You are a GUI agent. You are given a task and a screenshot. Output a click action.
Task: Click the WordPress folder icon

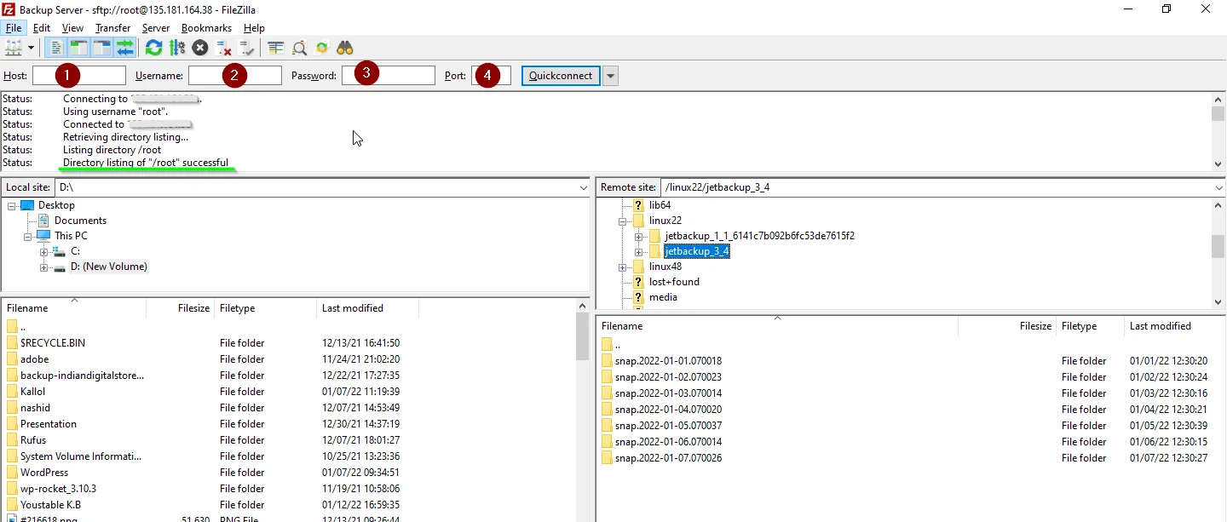pos(12,473)
